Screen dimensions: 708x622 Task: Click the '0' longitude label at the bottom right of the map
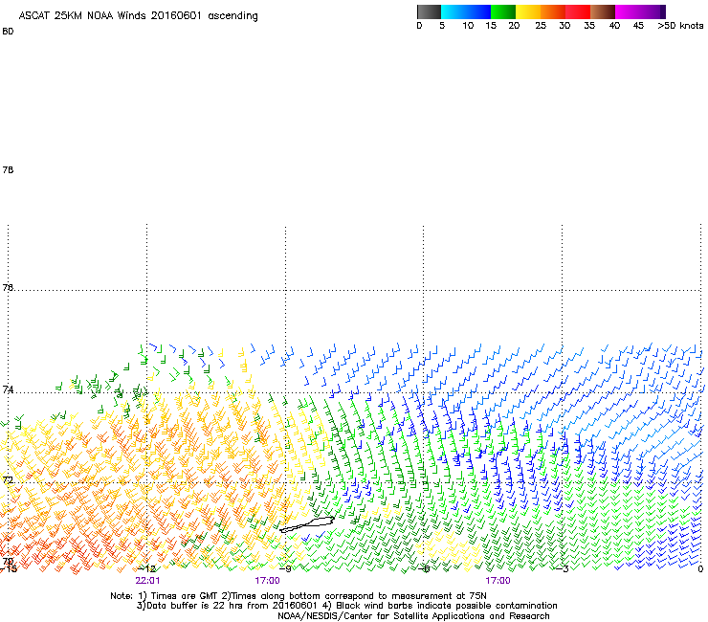click(700, 568)
